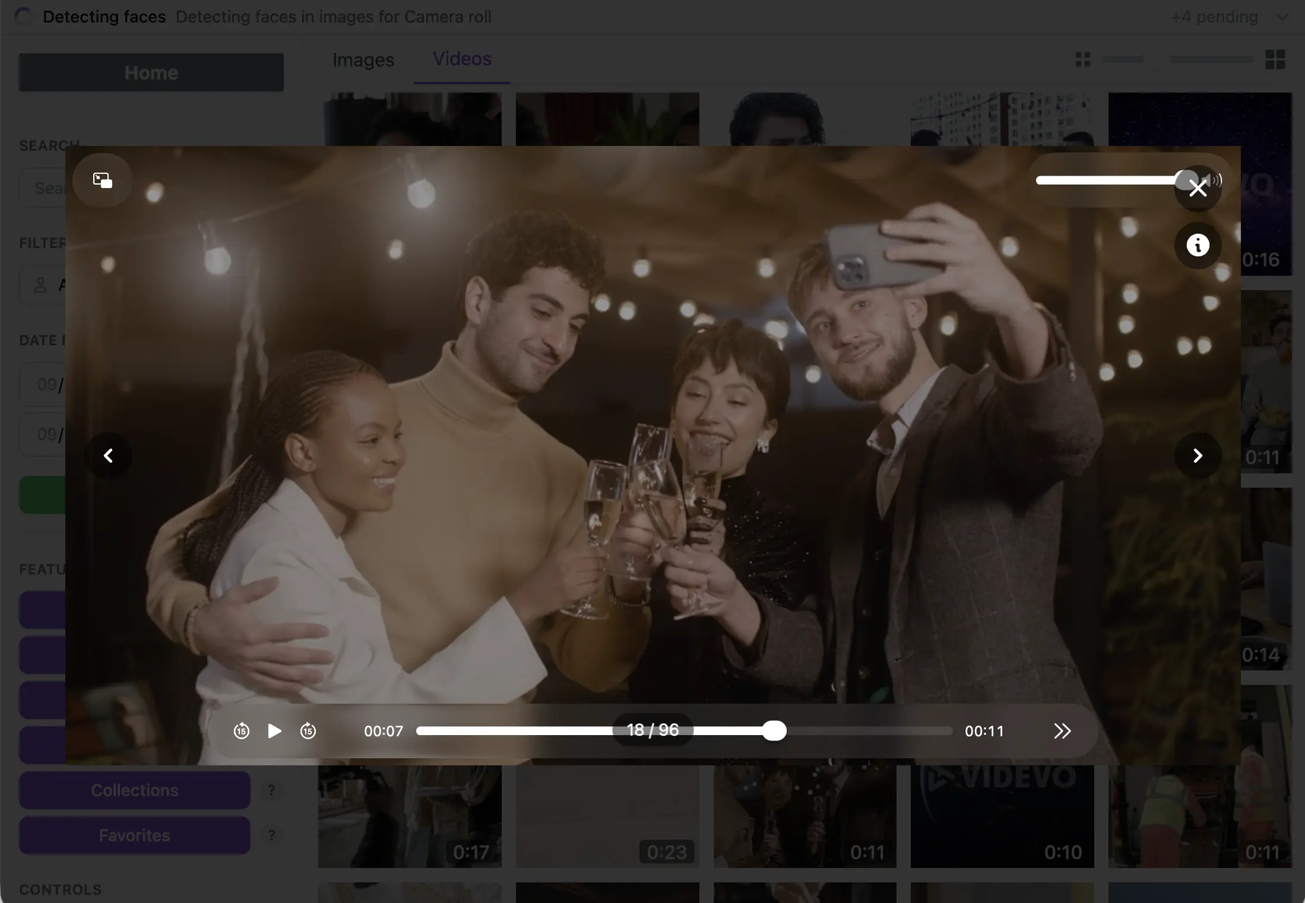1305x903 pixels.
Task: Seek on the video progress slider
Action: [685, 731]
